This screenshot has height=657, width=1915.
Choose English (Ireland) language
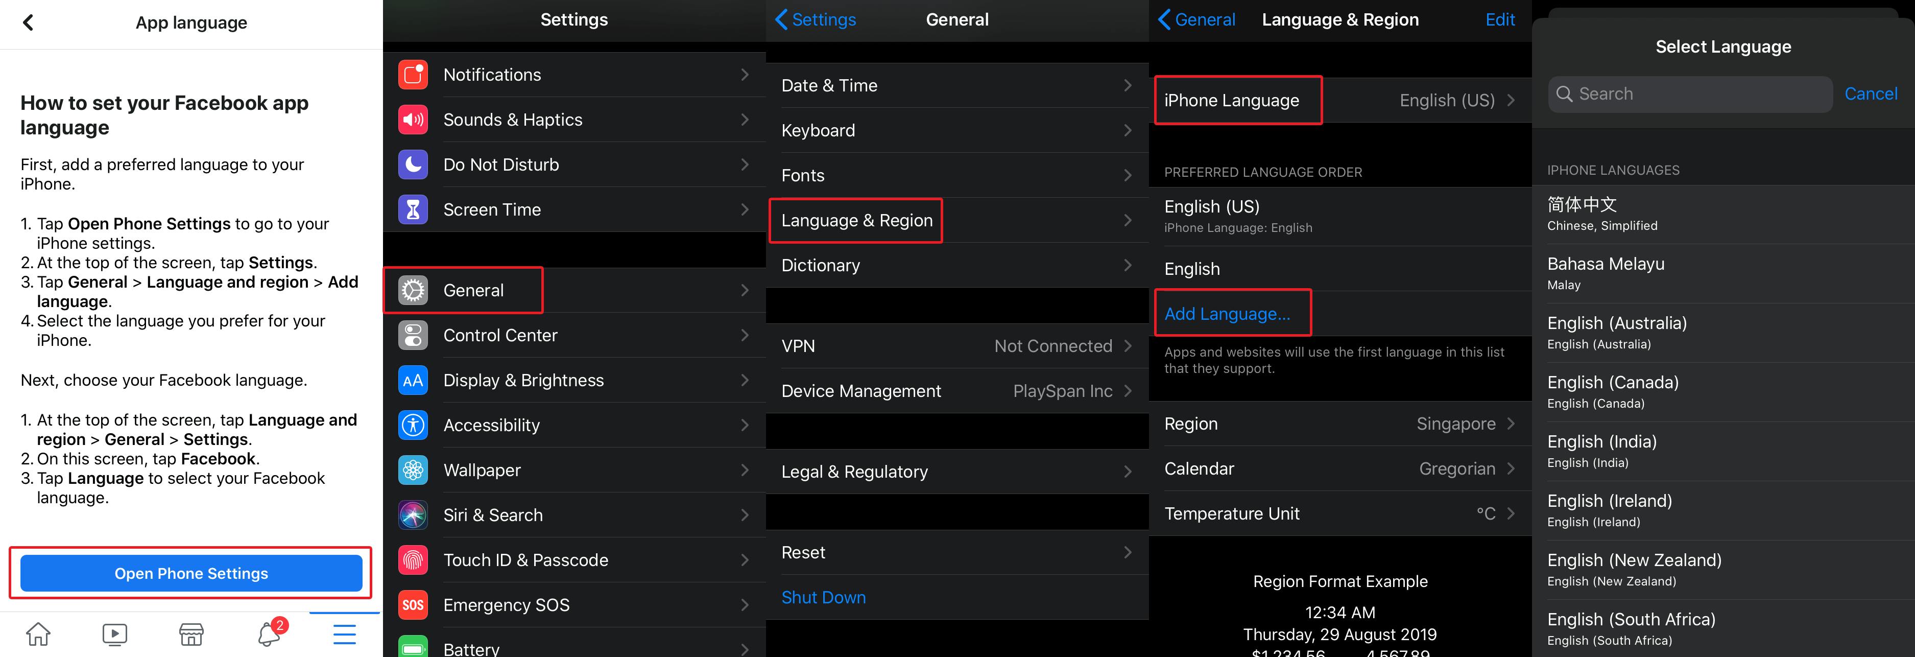(x=1723, y=510)
